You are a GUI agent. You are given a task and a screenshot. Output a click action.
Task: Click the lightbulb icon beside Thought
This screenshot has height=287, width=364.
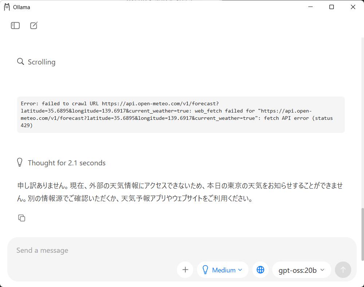tap(20, 162)
